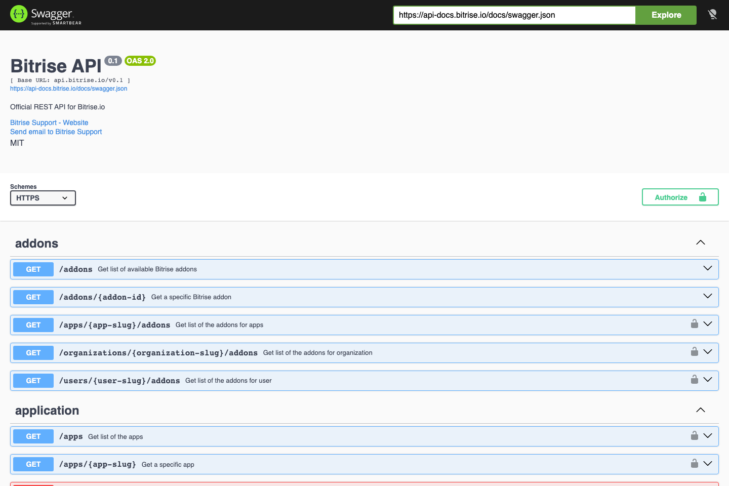Click the GET badge on /addons/{addon-id} row

[x=33, y=297]
